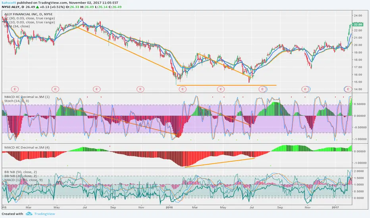Select the H:26.49 high value in header

[x=87, y=7]
